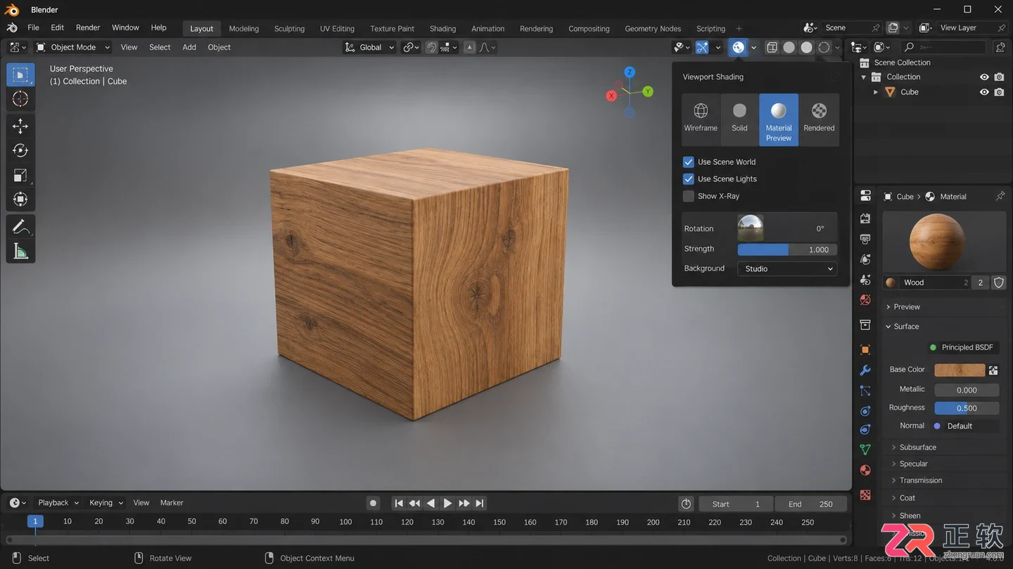
Task: Jump to the first frame in timeline
Action: 399,503
